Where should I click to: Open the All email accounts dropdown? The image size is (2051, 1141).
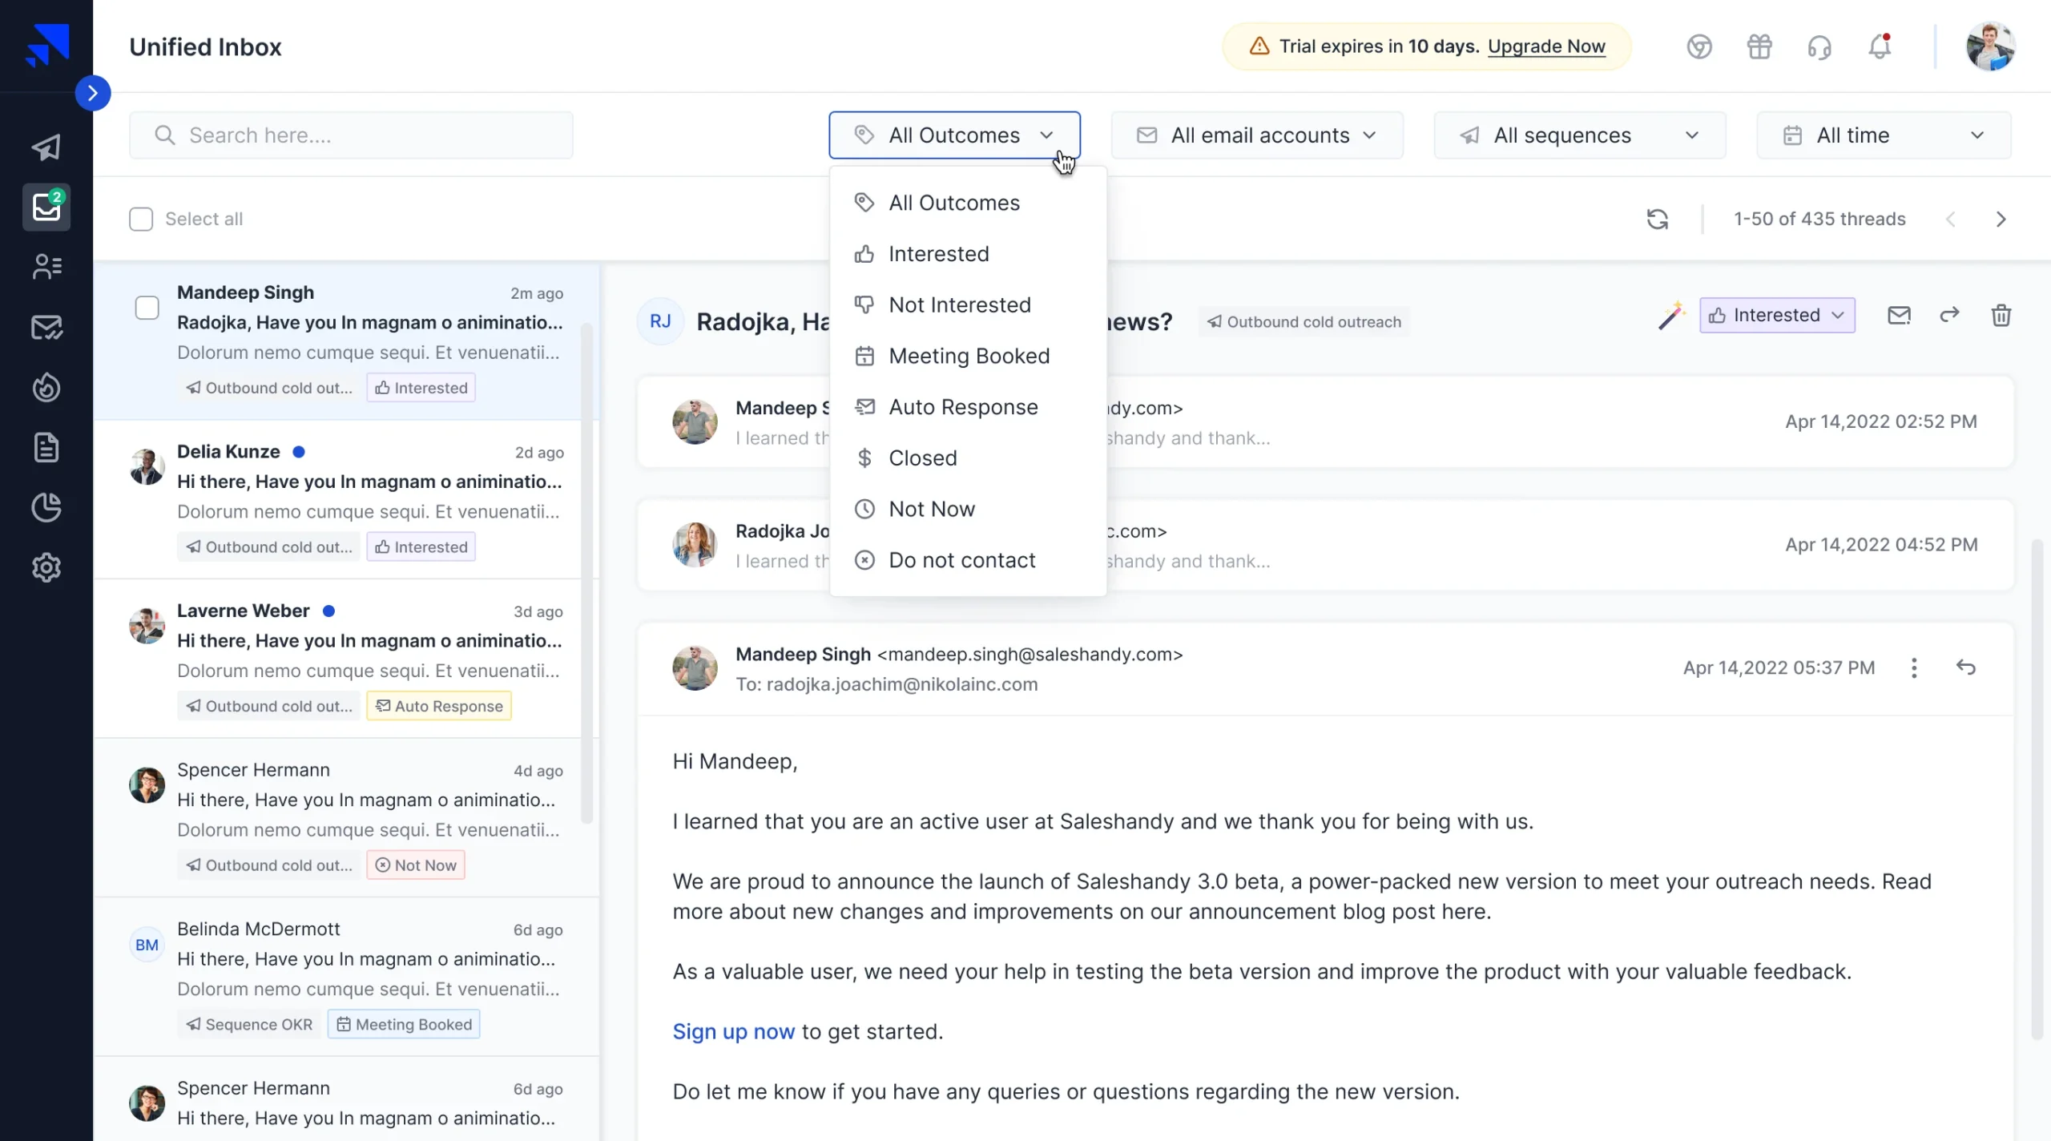(1256, 135)
